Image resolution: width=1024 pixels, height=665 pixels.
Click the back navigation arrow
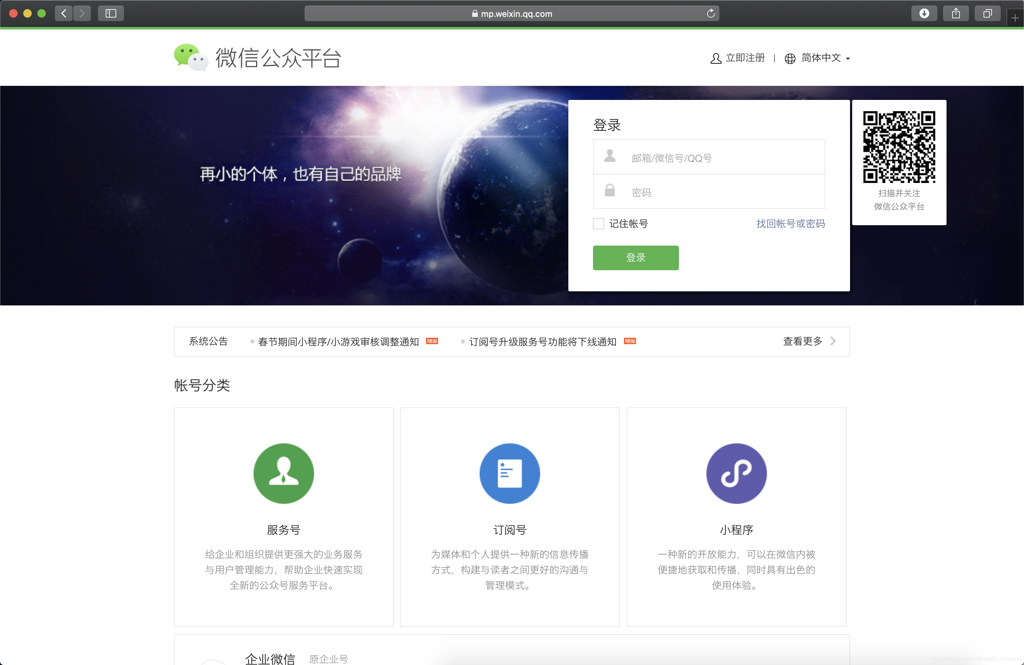(63, 13)
